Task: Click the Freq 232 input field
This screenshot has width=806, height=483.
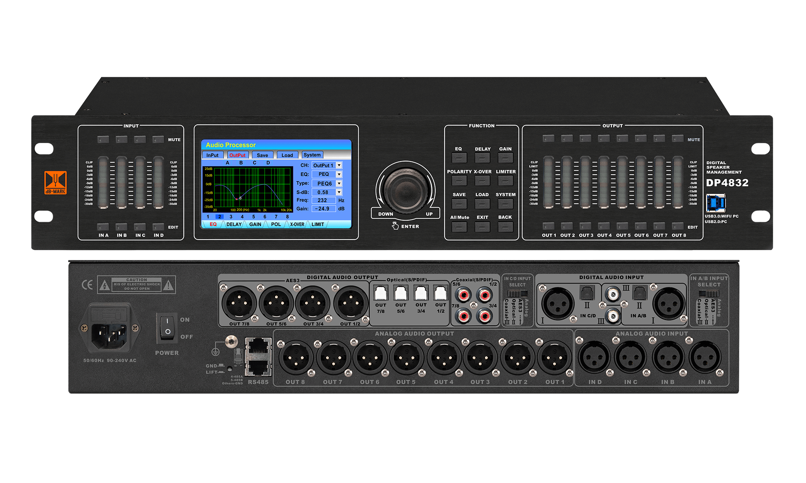Action: [x=323, y=201]
